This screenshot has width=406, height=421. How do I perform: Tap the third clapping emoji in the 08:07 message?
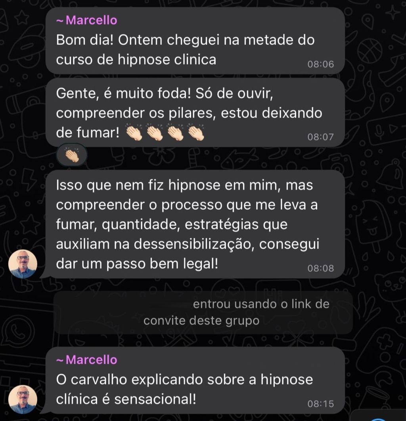[175, 132]
